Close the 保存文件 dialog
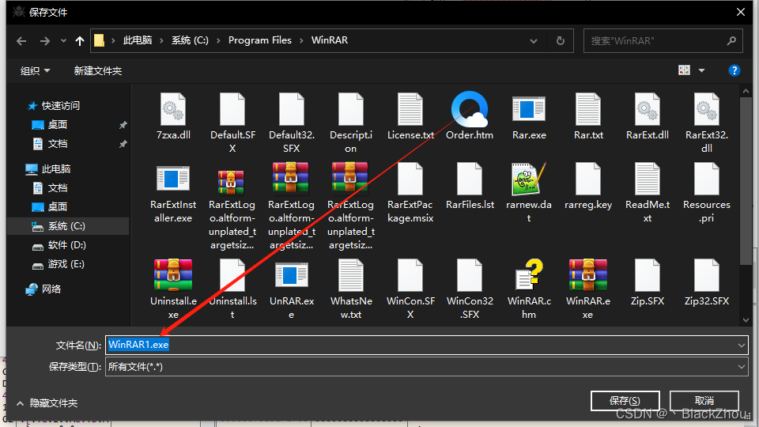This screenshot has height=427, width=759. click(741, 12)
